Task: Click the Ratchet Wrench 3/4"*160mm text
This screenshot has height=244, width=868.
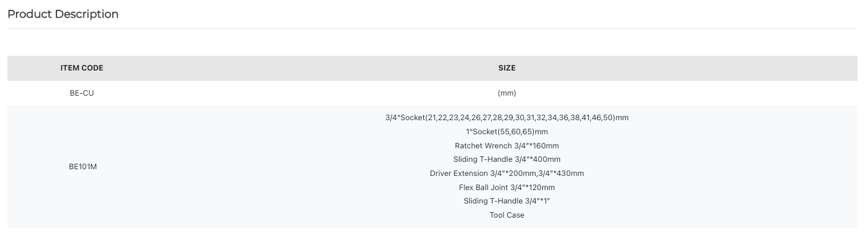Action: click(x=507, y=146)
